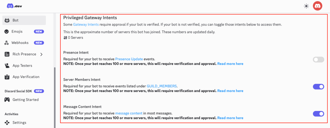Click the message content link
Screen dimensions: 330x128
129,113
